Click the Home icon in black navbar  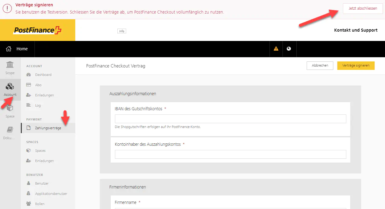coord(9,49)
